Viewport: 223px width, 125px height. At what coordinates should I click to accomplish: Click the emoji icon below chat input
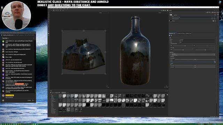click(3, 100)
